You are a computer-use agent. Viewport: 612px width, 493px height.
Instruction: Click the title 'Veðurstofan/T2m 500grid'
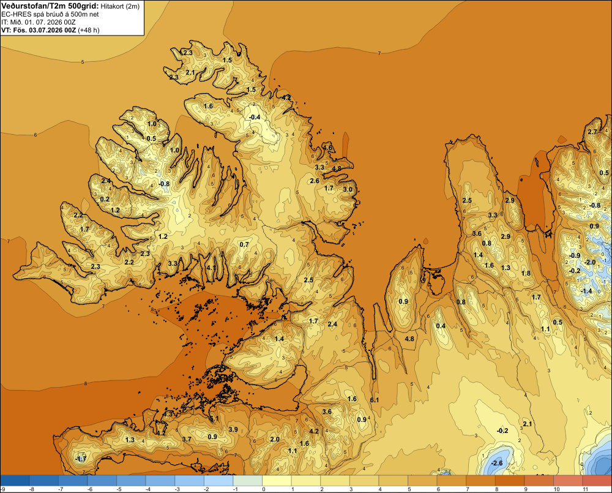[50, 6]
